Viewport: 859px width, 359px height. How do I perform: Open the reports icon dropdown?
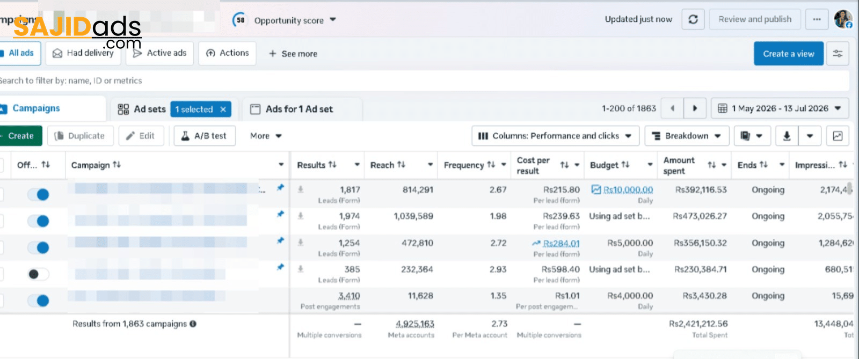pyautogui.click(x=752, y=136)
